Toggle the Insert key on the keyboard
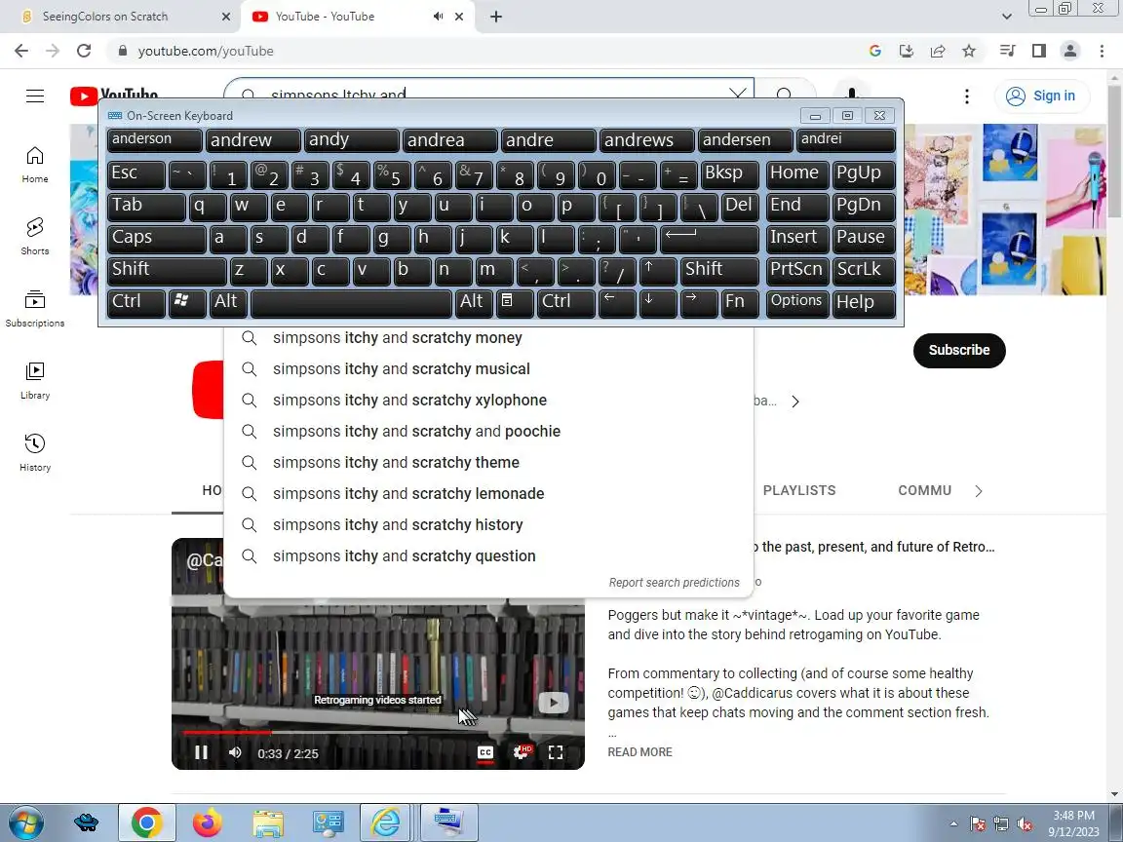This screenshot has width=1123, height=842. click(x=797, y=239)
